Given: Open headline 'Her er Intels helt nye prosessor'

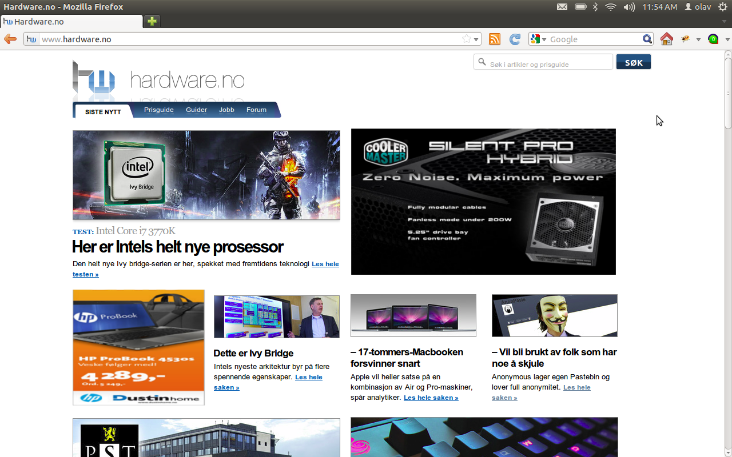Looking at the screenshot, I should pos(178,247).
